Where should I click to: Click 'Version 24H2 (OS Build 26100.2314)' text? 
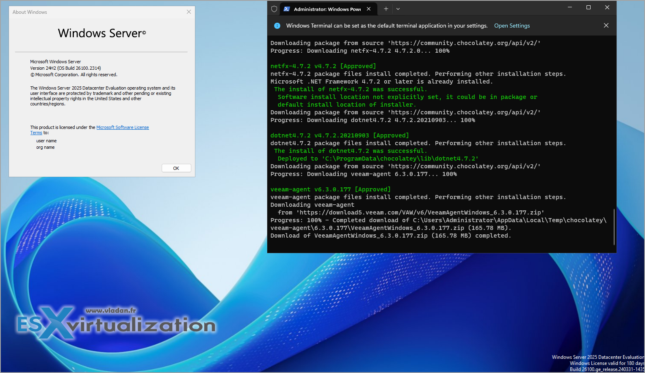point(65,68)
